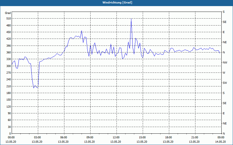
Task: Click the "Grad" axis unit label
Action: [8, 13]
